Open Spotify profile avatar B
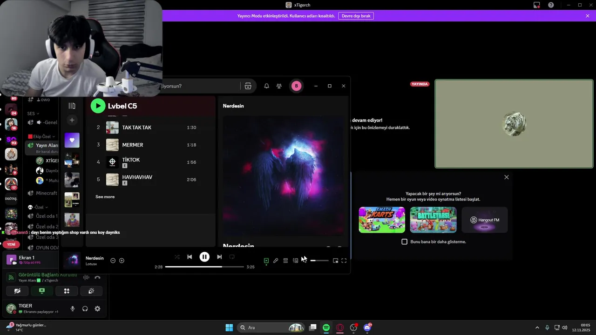596x335 pixels. [x=297, y=86]
